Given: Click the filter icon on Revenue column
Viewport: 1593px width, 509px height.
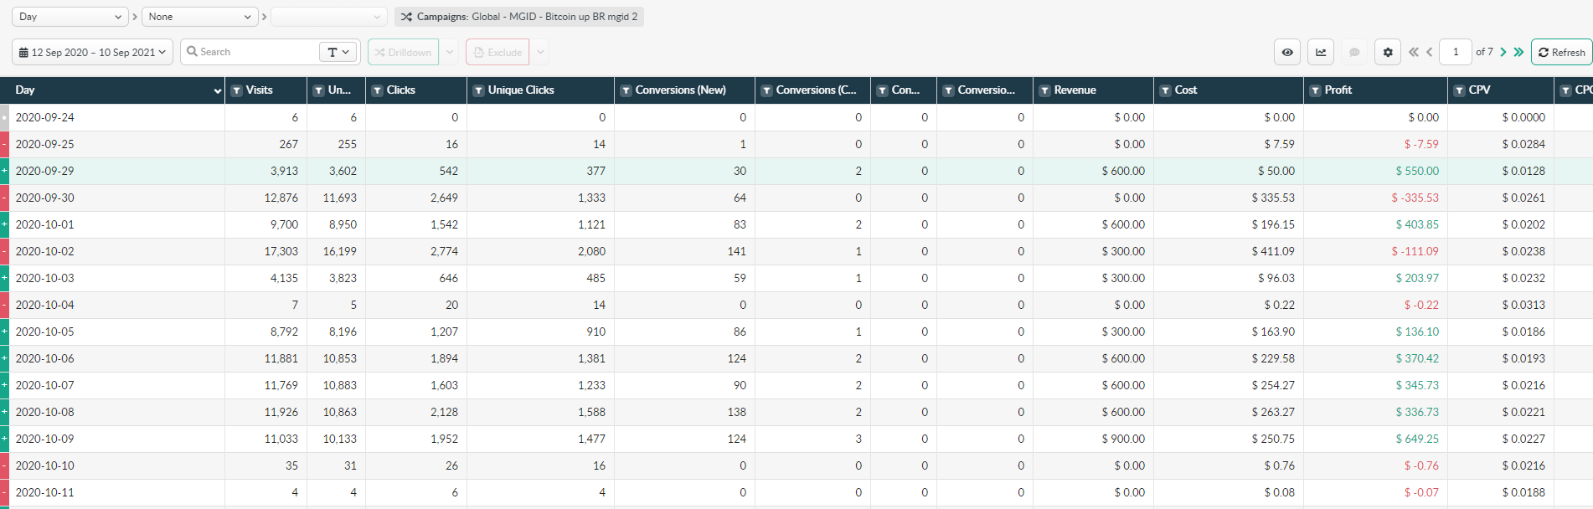Looking at the screenshot, I should coord(1045,90).
